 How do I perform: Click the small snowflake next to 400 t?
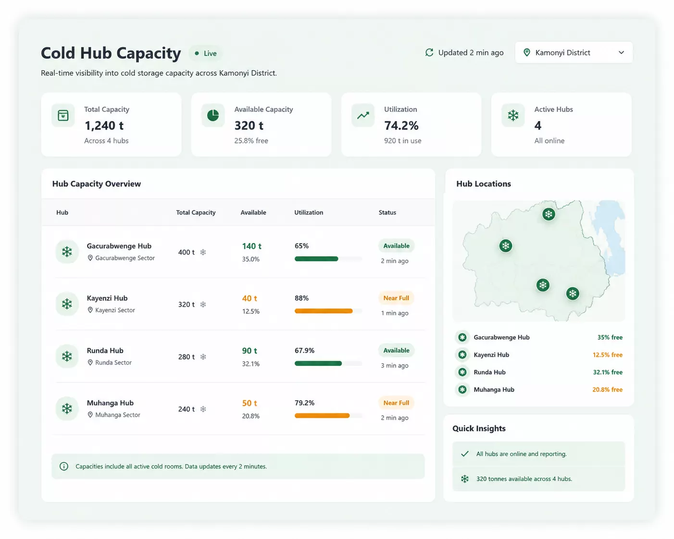coord(203,252)
